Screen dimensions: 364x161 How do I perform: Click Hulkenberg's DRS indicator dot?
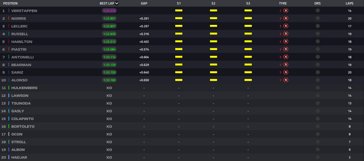(x=317, y=88)
